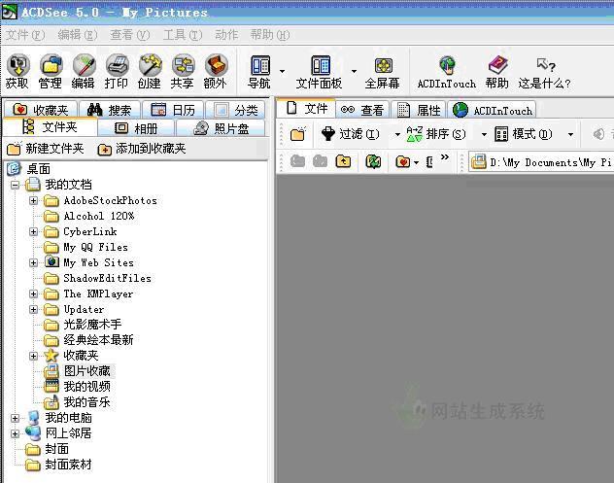The width and height of the screenshot is (614, 483).
Task: Expand the CyberLink folder node
Action: click(x=34, y=232)
